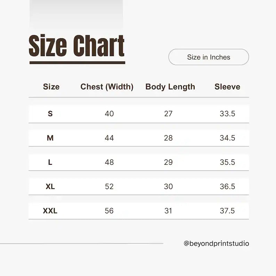Click body length value 28
Screen dimensions: 276x276
(x=168, y=138)
